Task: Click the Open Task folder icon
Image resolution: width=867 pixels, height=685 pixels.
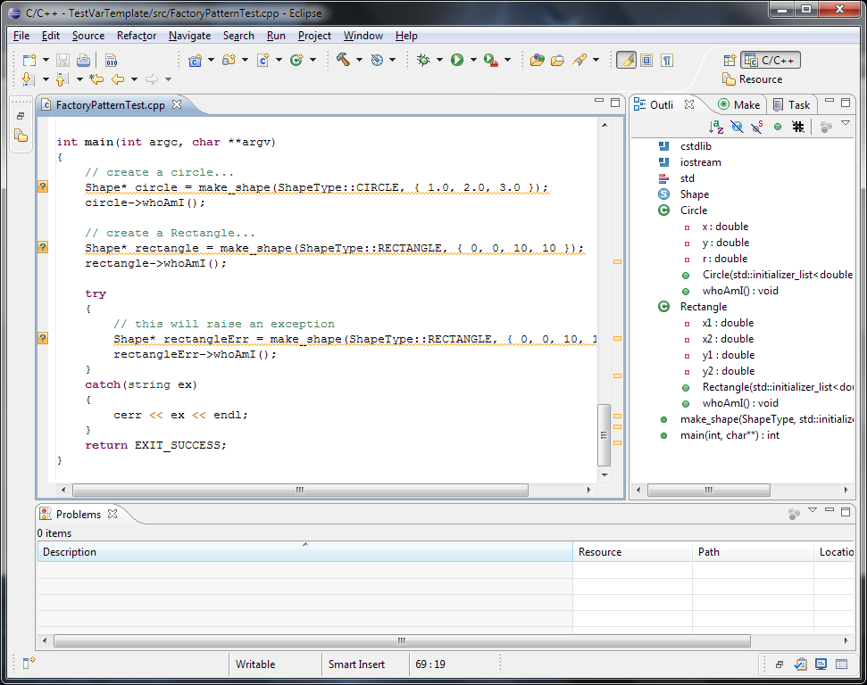Action: point(557,60)
